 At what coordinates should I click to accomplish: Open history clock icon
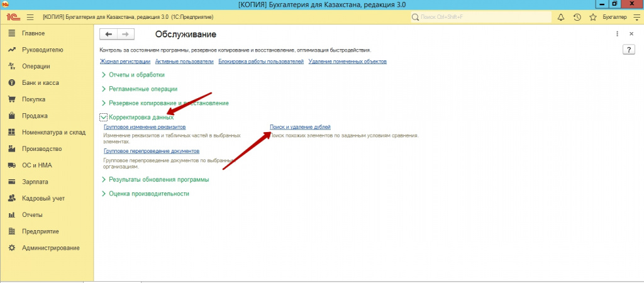point(577,17)
